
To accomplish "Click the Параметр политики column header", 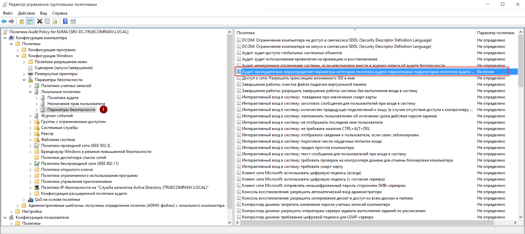I will pos(495,33).
